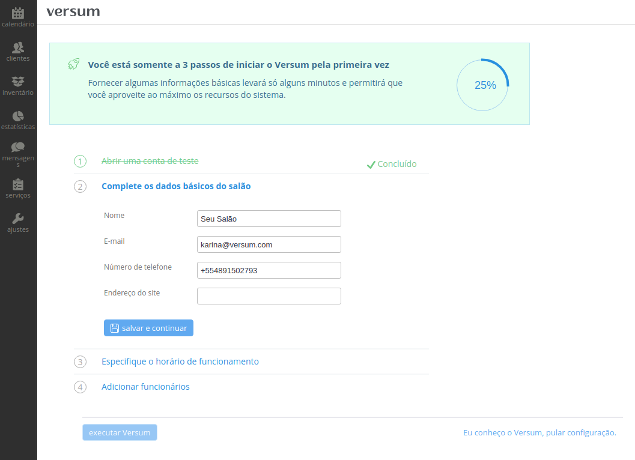635x460 pixels.
Task: Click banner heading 'Você está somente a 3 passos'
Action: (239, 65)
